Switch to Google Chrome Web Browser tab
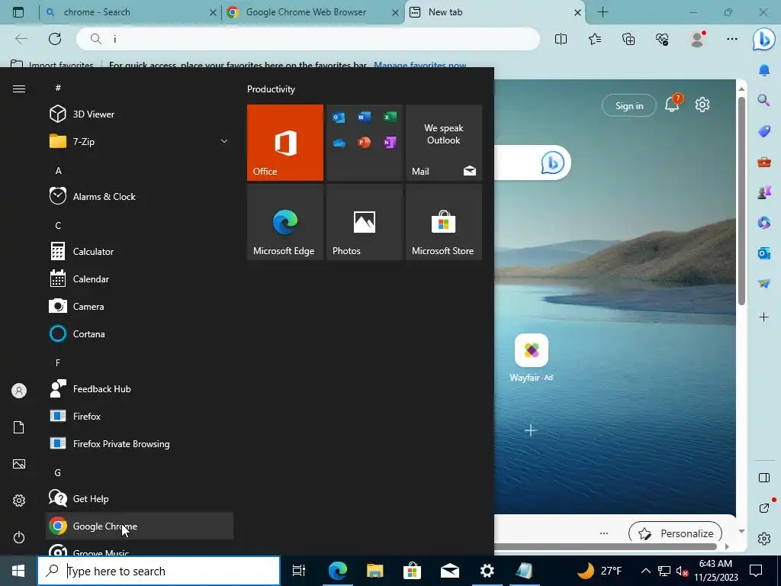Screen dimensions: 781x586 [x=313, y=12]
